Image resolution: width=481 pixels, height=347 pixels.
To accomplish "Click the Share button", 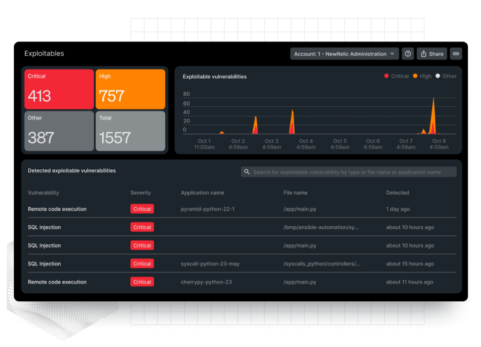I will [x=432, y=53].
